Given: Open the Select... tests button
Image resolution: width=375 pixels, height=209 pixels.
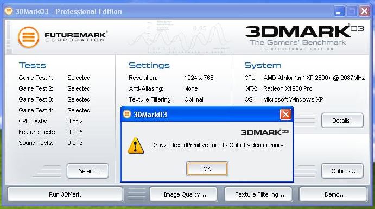Looking at the screenshot, I should click(x=88, y=171).
